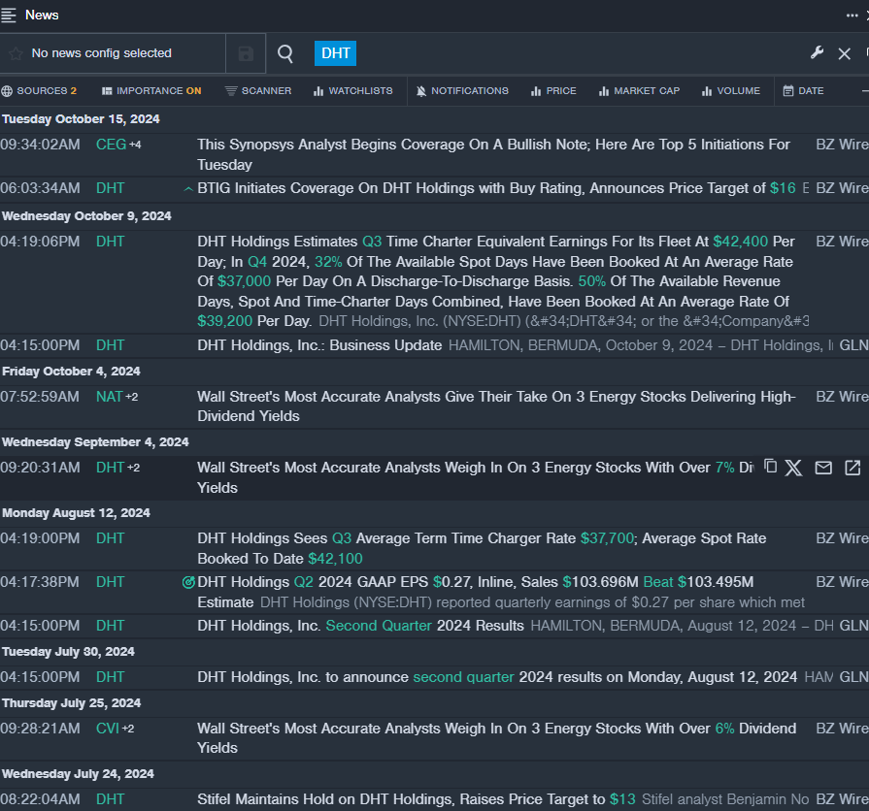The image size is (869, 811).
Task: Collapse the BTIG story with caret icon
Action: click(x=188, y=189)
